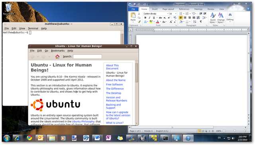Open Google Chrome from the taskbar
Image resolution: width=255 pixels, height=145 pixels.
point(29,138)
